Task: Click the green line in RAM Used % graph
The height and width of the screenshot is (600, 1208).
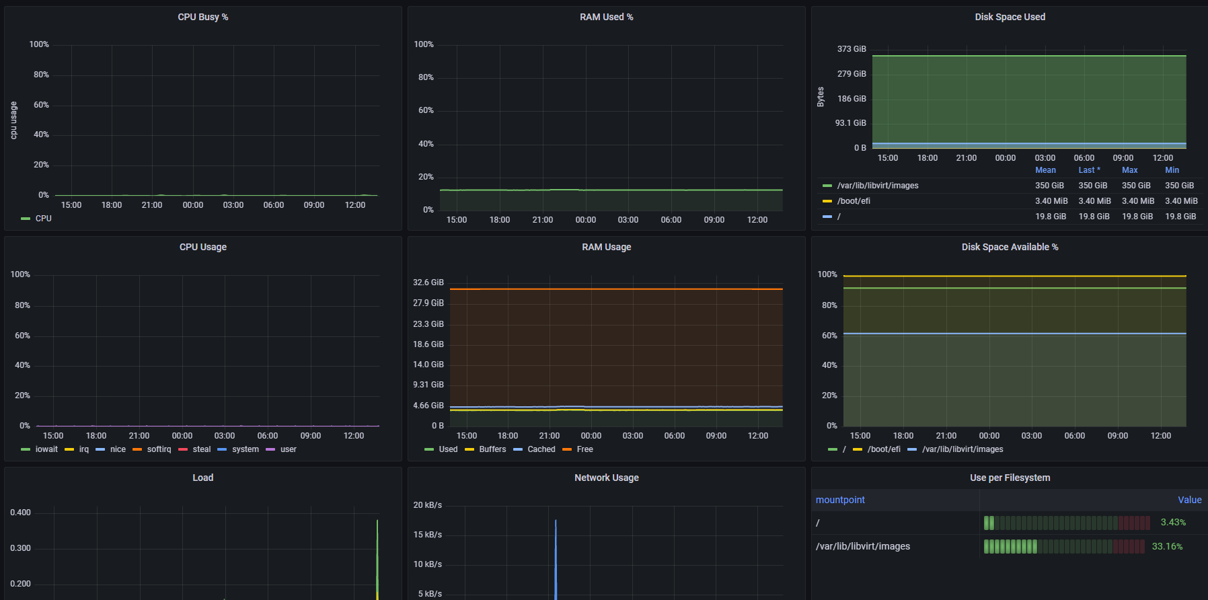Action: tap(611, 190)
